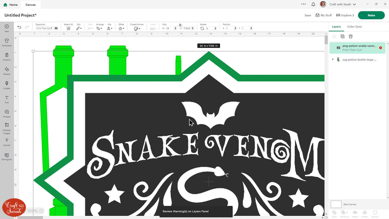Viewport: 389px width, 219px height.
Task: Expand the svg-potion-bottle-large layer group
Action: 333,59
